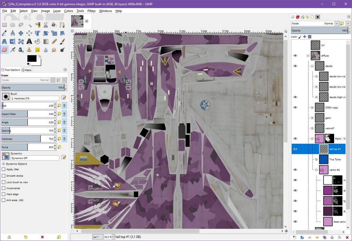Select the Paths pen tool
Image resolution: width=352 pixels, height=241 pixels.
click(x=62, y=25)
